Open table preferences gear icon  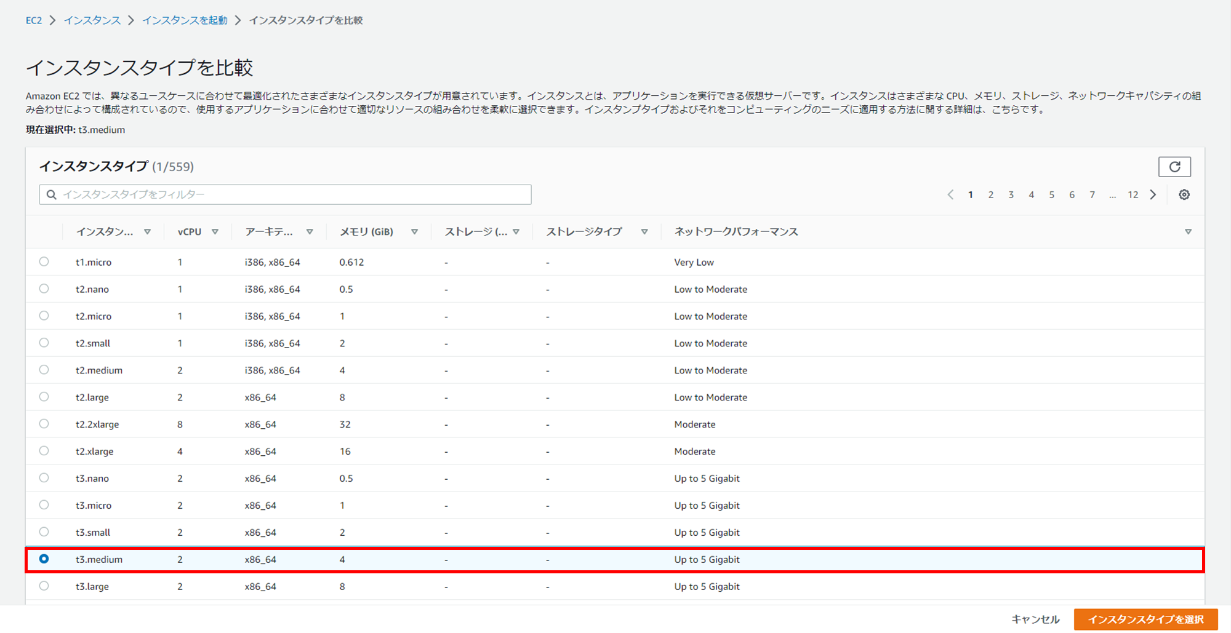tap(1184, 195)
